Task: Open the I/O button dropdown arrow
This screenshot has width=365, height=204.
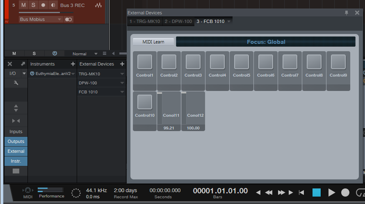Action: pos(24,73)
